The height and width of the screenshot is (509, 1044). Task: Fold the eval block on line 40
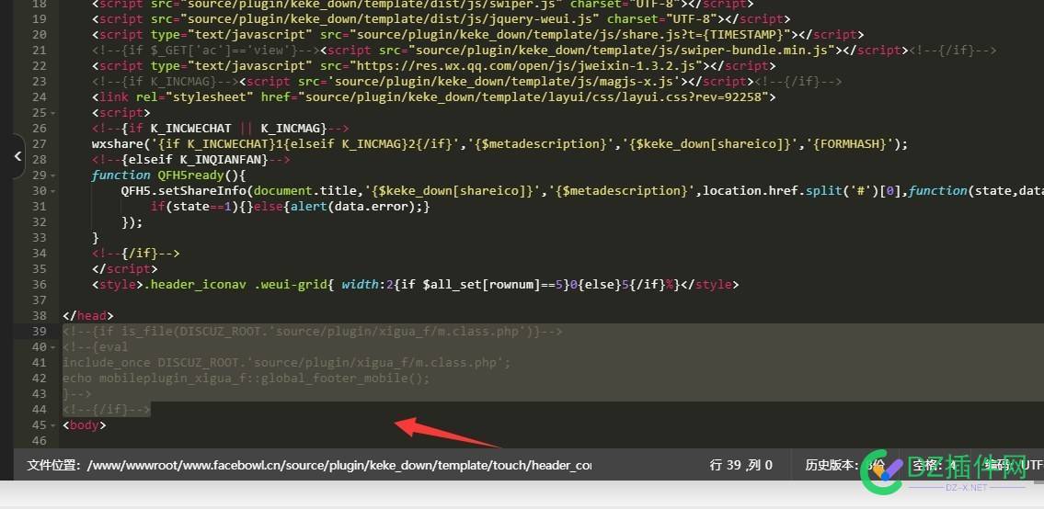[52, 347]
